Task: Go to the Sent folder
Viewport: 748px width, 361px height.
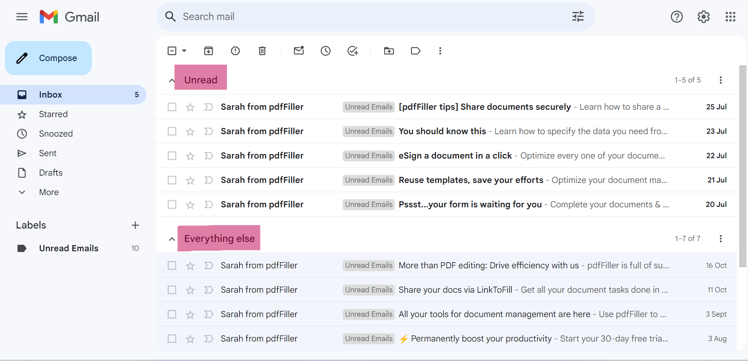Action: (48, 153)
